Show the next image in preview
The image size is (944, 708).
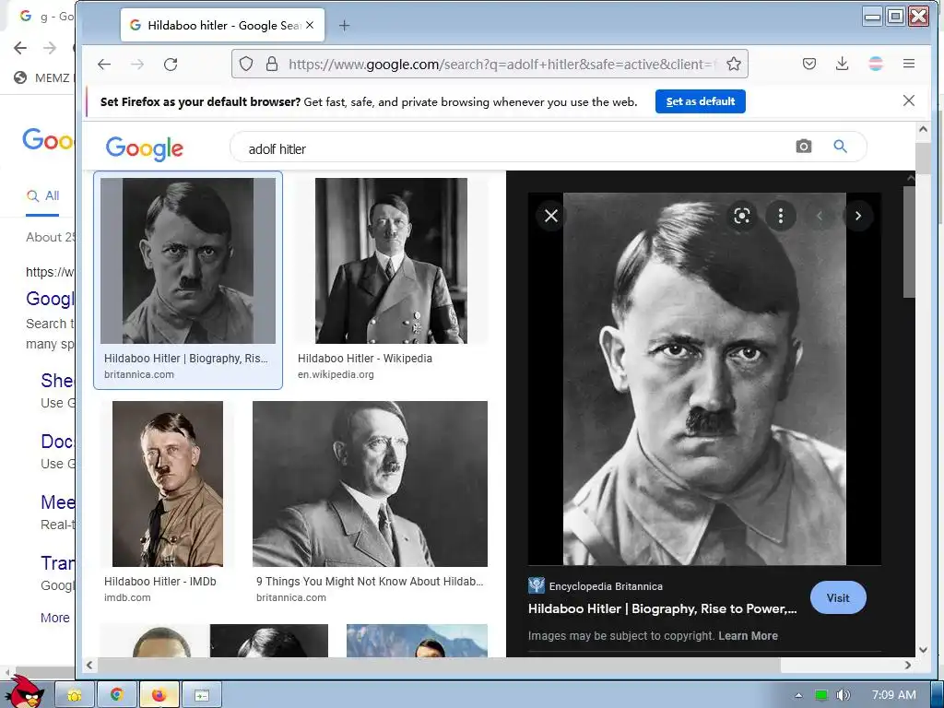pos(858,216)
